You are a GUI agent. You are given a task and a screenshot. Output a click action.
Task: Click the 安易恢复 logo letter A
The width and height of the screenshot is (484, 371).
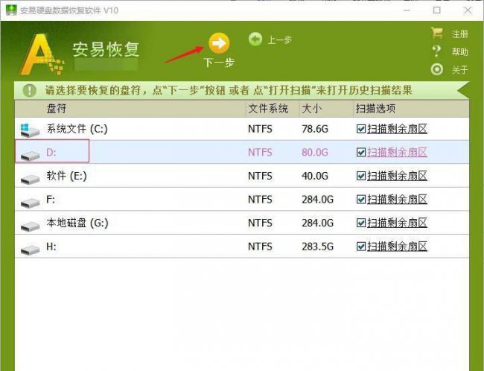[42, 54]
